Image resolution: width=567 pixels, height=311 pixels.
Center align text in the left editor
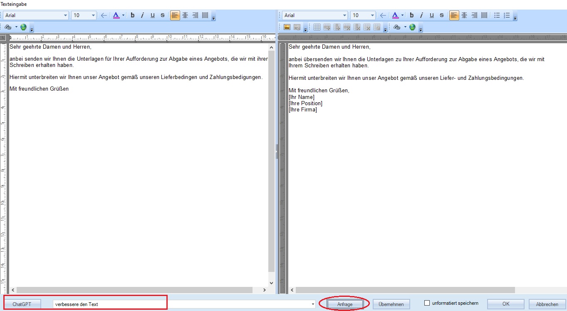[x=185, y=15]
